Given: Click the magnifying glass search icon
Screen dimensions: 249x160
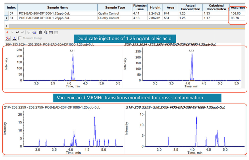Looking at the screenshot, I should click(45, 33).
